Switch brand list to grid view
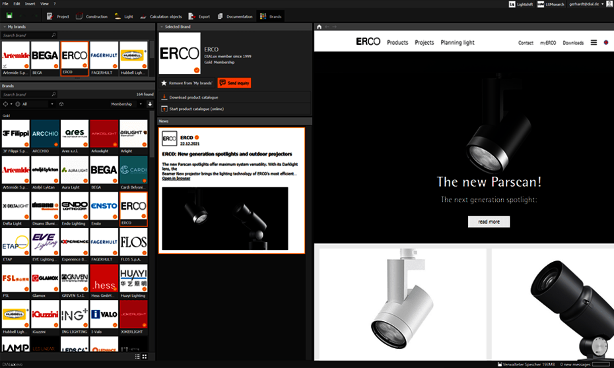The width and height of the screenshot is (614, 368). 145,357
